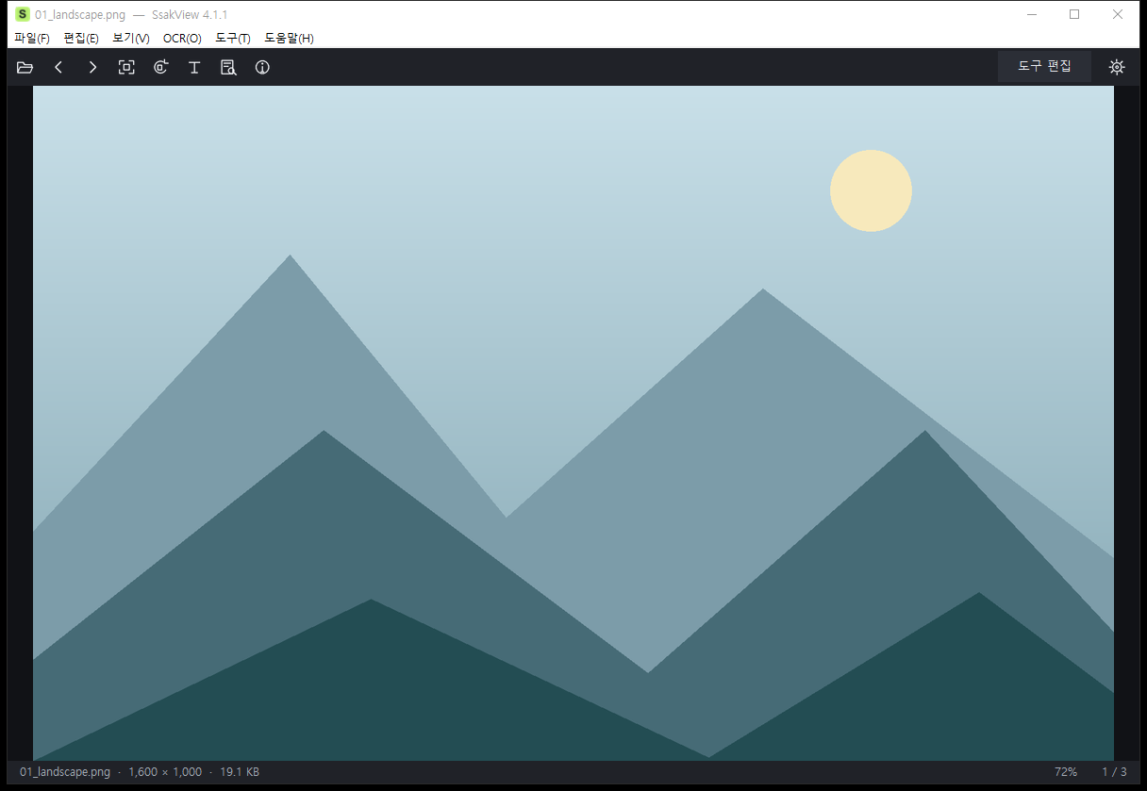Toggle brightness theme sun icon
This screenshot has width=1147, height=791.
point(1117,67)
